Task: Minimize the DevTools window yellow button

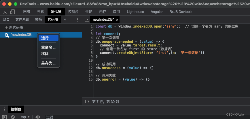Action: tap(10, 4)
